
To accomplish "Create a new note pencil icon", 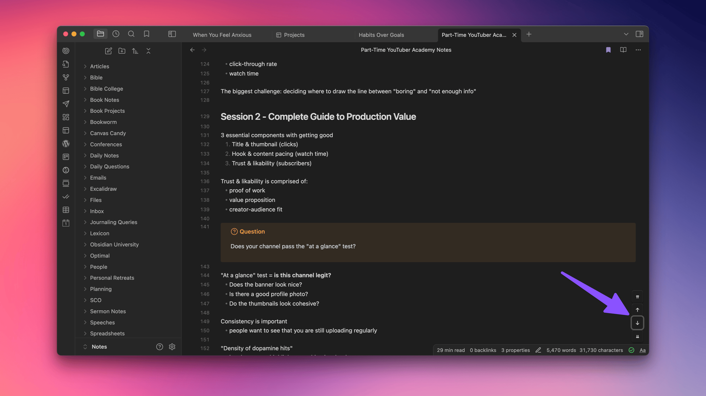I will (x=108, y=51).
